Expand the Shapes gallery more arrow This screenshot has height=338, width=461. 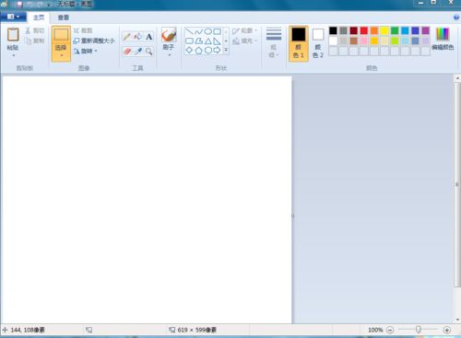(226, 50)
